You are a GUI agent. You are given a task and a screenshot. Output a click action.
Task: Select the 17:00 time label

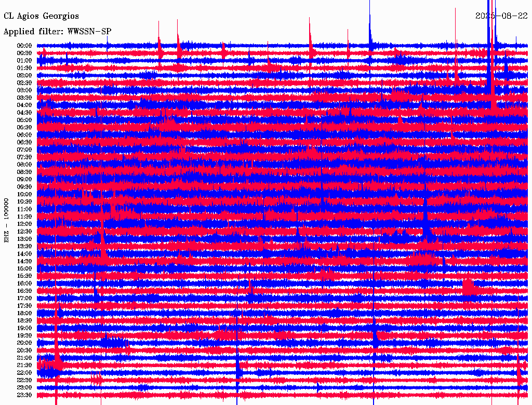24,298
